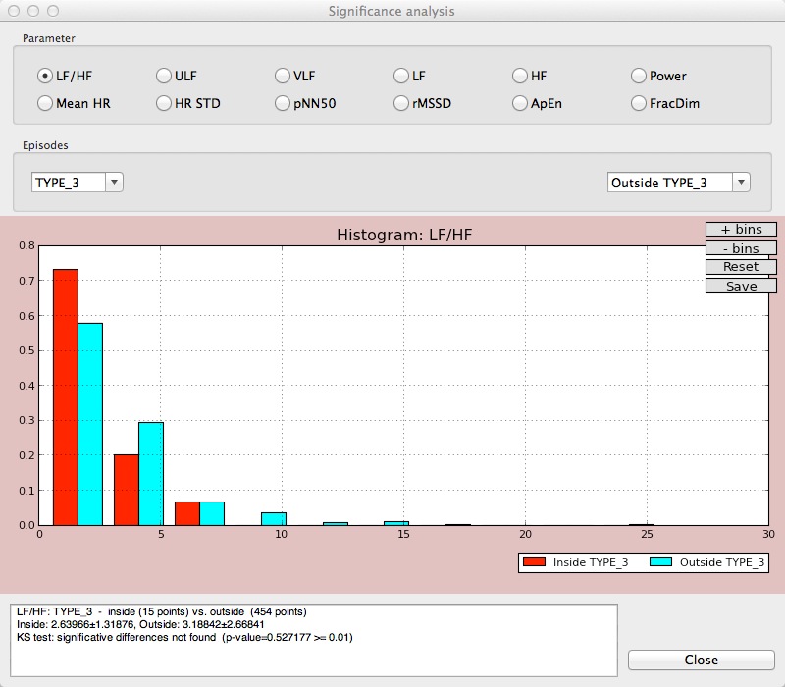The height and width of the screenshot is (687, 785).
Task: Select the ApEn radio button
Action: coord(520,103)
